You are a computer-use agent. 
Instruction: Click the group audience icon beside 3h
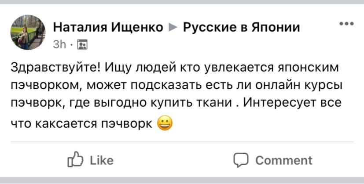[82, 44]
